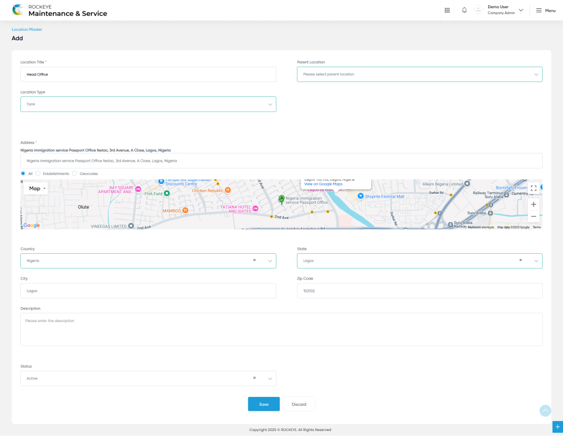Clear the State selection Lagos
The image size is (563, 436).
coord(520,260)
